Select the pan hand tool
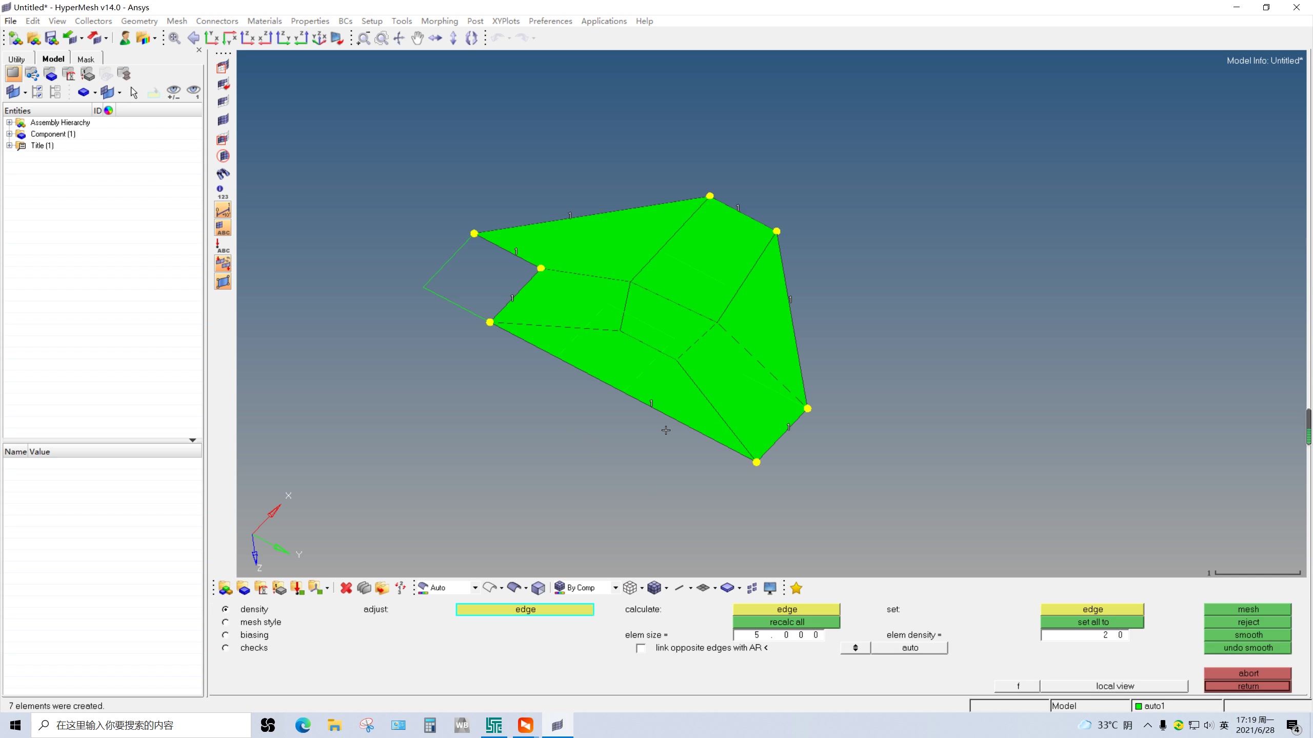This screenshot has height=738, width=1313. coord(417,38)
